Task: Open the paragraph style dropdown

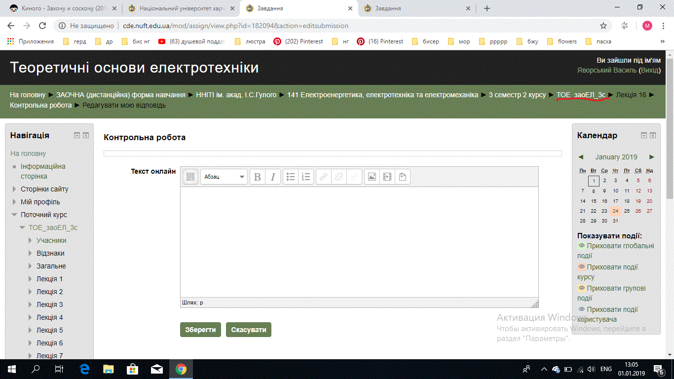Action: pos(224,176)
